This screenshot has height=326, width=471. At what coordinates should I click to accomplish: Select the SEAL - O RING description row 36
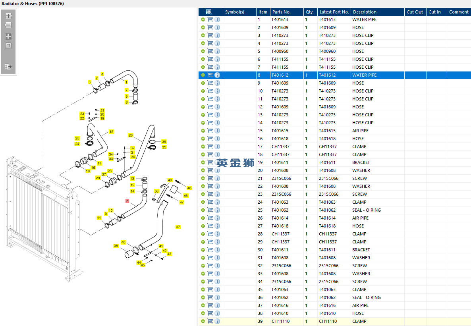(367, 297)
